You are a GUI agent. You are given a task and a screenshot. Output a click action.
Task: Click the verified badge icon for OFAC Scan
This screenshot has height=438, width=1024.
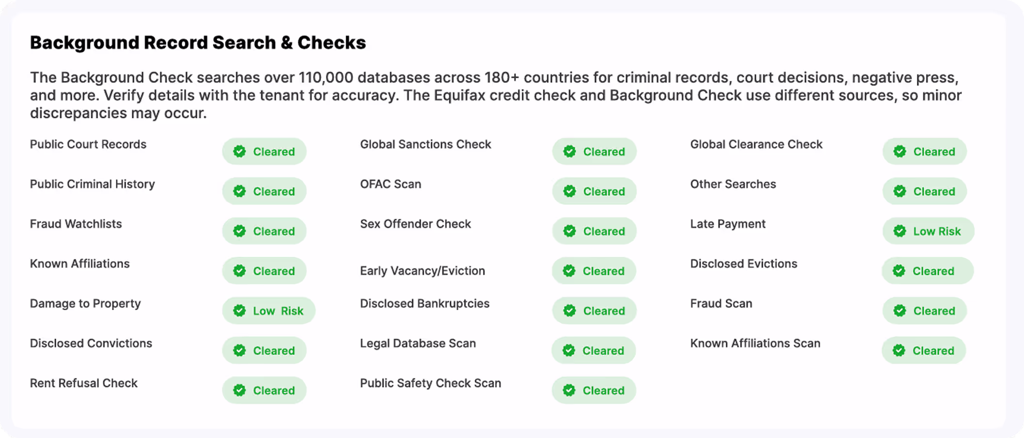point(570,191)
